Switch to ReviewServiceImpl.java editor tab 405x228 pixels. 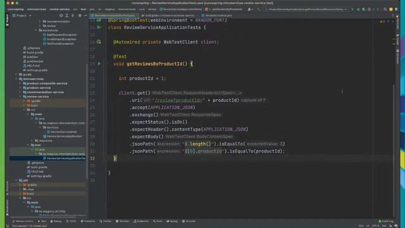coord(216,15)
